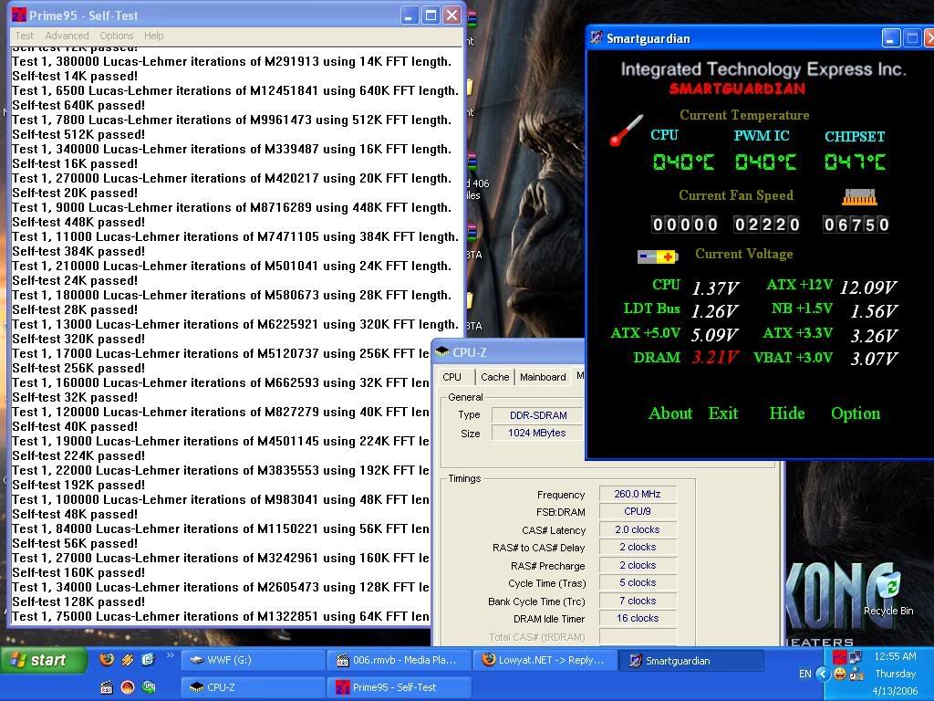Switch to the Cache tab in CPU-Z

click(x=494, y=377)
